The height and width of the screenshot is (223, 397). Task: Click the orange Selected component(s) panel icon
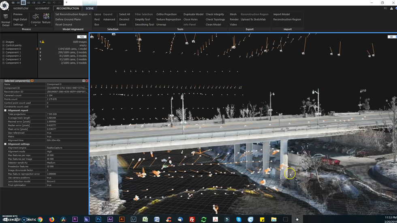32,81
